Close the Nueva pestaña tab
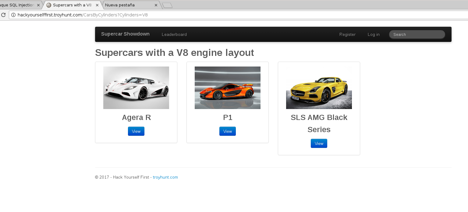 point(156,5)
